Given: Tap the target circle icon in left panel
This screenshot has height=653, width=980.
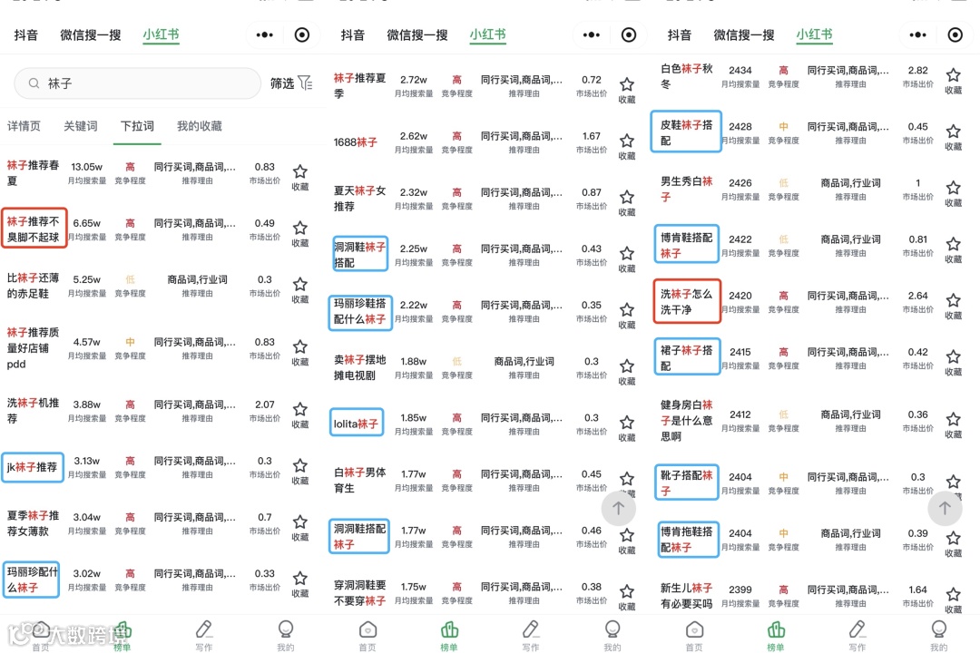Looking at the screenshot, I should click(x=302, y=35).
